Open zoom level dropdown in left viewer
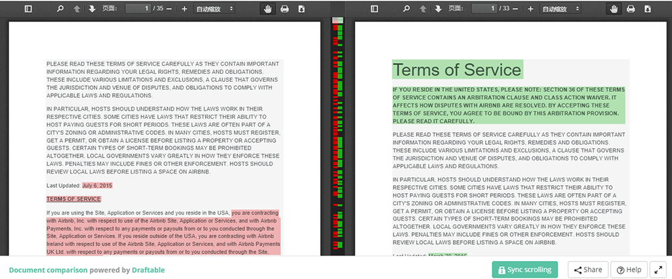The height and width of the screenshot is (279, 672). click(214, 9)
